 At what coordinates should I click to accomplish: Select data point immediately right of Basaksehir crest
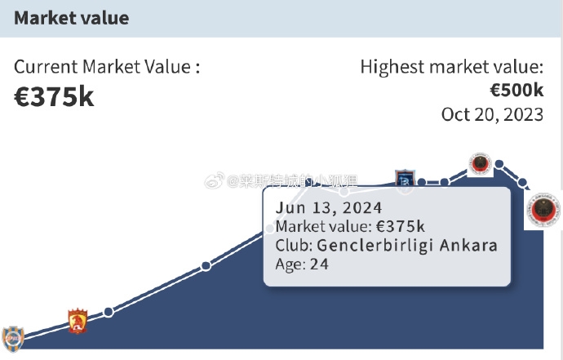pos(422,183)
